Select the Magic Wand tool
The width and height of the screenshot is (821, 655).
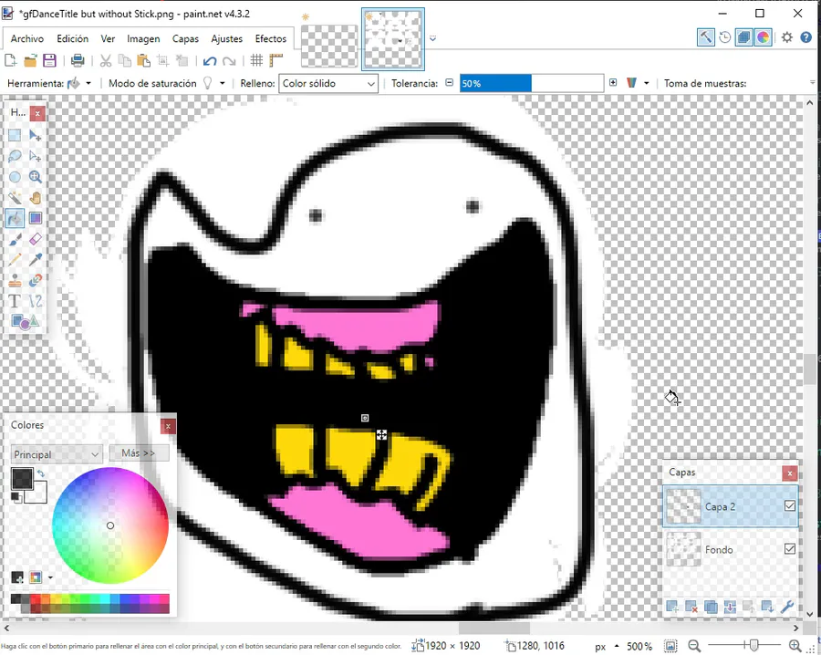(x=15, y=198)
